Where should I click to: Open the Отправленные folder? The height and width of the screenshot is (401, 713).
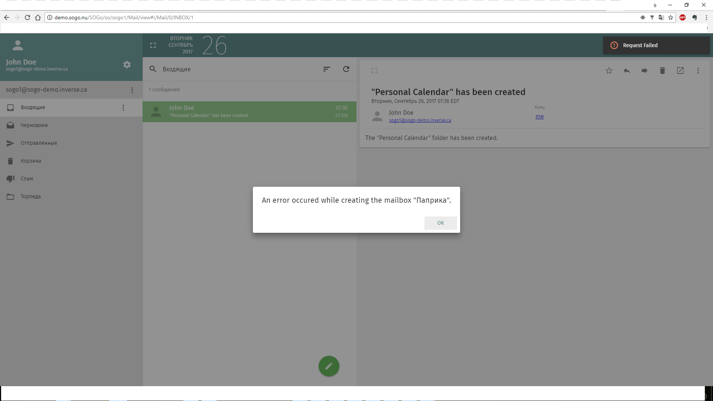tap(39, 143)
